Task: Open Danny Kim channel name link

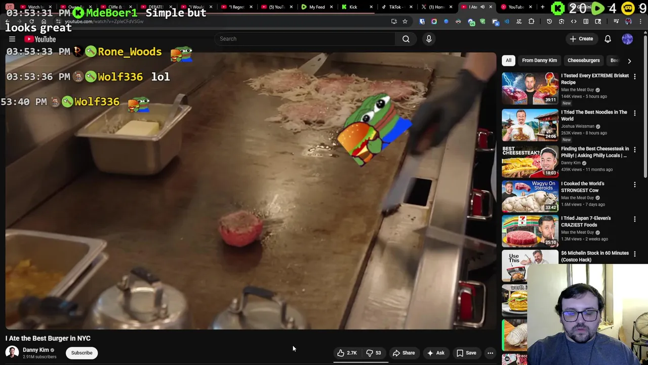Action: point(36,350)
